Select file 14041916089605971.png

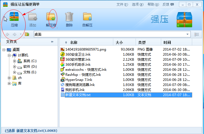click(x=86, y=49)
